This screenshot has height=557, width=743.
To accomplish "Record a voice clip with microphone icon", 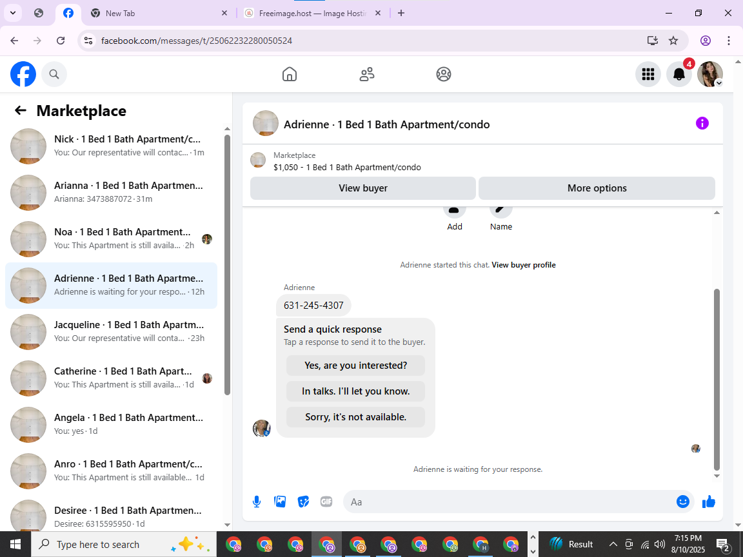I will tap(257, 502).
